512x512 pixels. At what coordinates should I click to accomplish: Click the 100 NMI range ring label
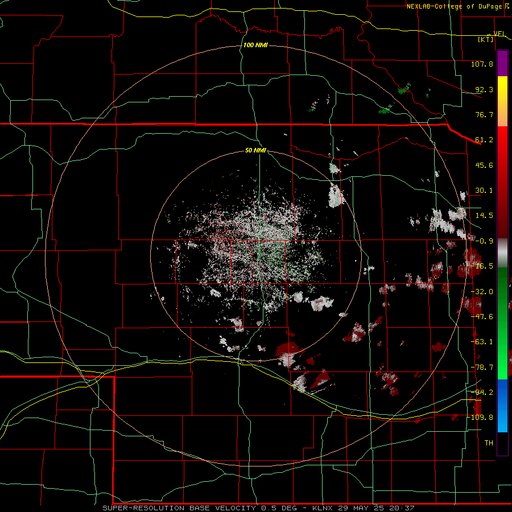point(255,45)
